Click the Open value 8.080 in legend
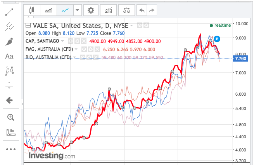 click(44, 33)
